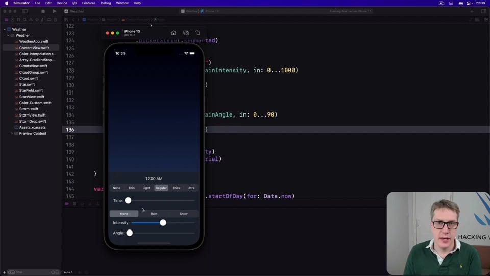Click the Time slider thumb
This screenshot has width=490, height=276.
click(128, 200)
